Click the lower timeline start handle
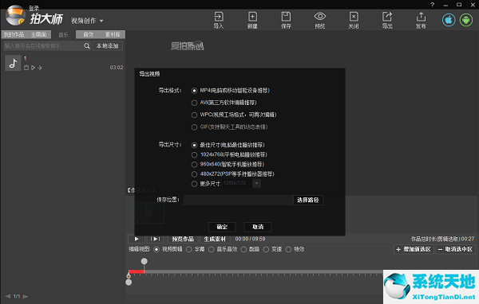 pyautogui.click(x=129, y=282)
